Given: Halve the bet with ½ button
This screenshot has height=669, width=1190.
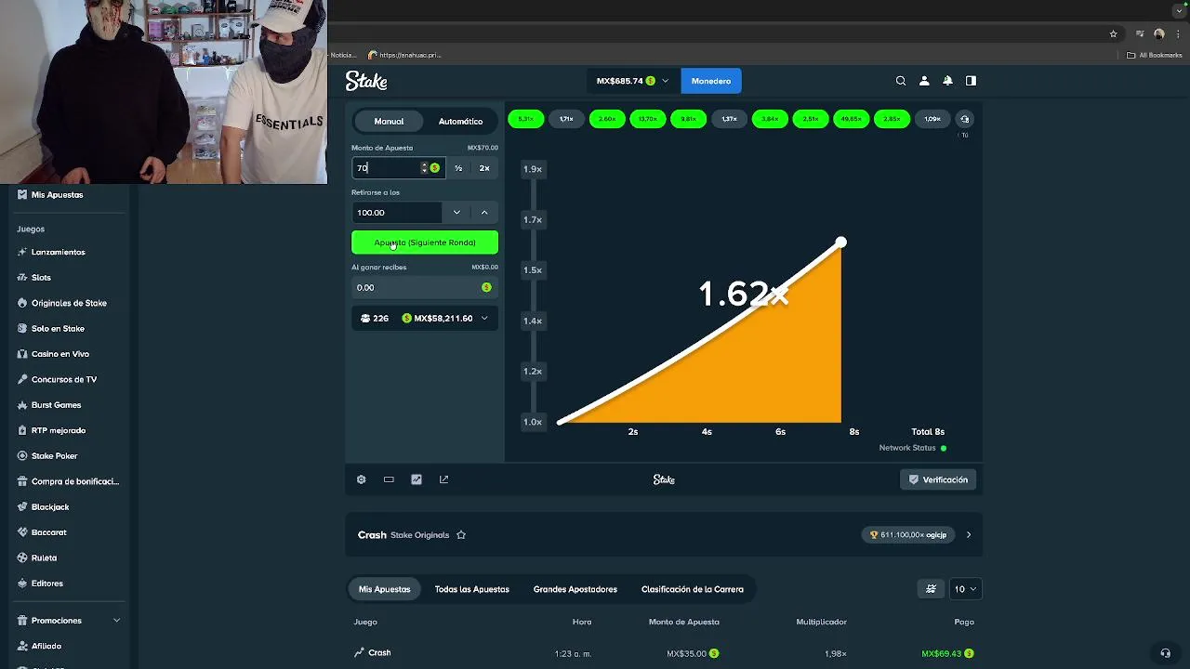Looking at the screenshot, I should point(458,168).
